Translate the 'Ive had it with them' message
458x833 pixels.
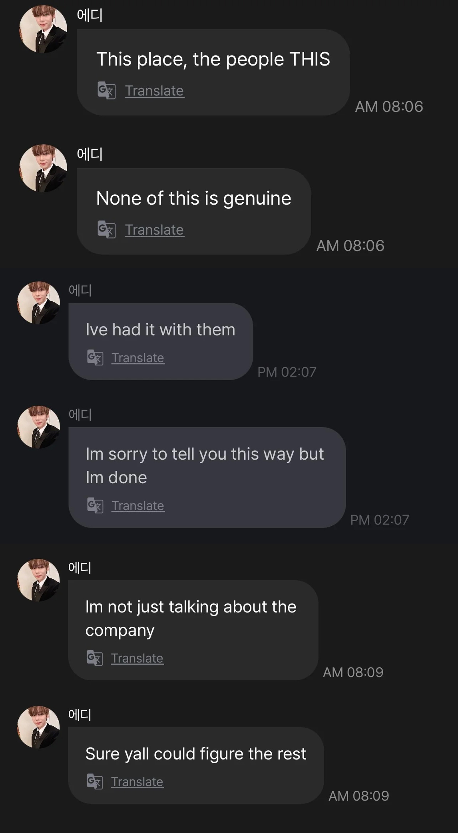coord(138,358)
